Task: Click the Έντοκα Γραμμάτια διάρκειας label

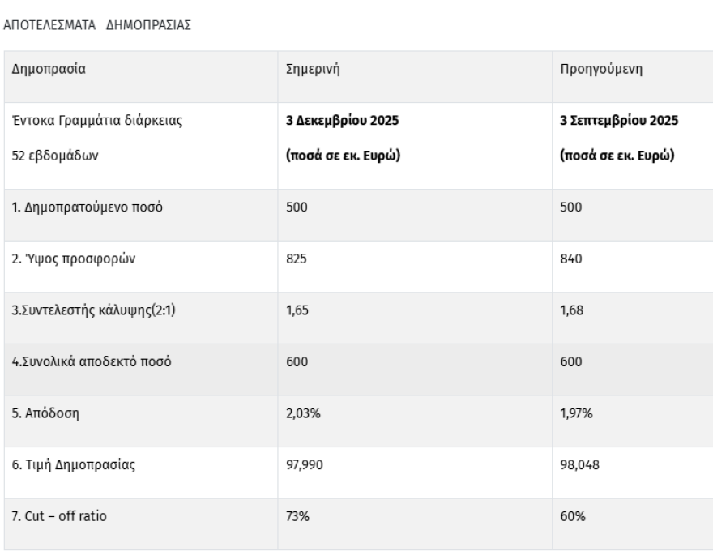Action: 85,122
